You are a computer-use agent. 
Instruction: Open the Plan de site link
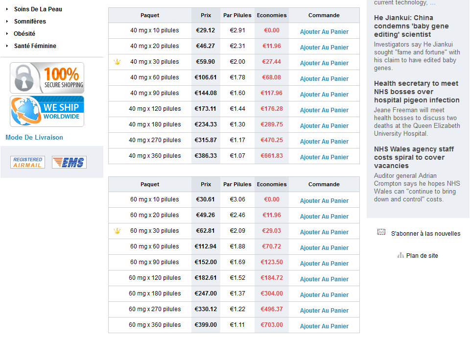(x=422, y=256)
